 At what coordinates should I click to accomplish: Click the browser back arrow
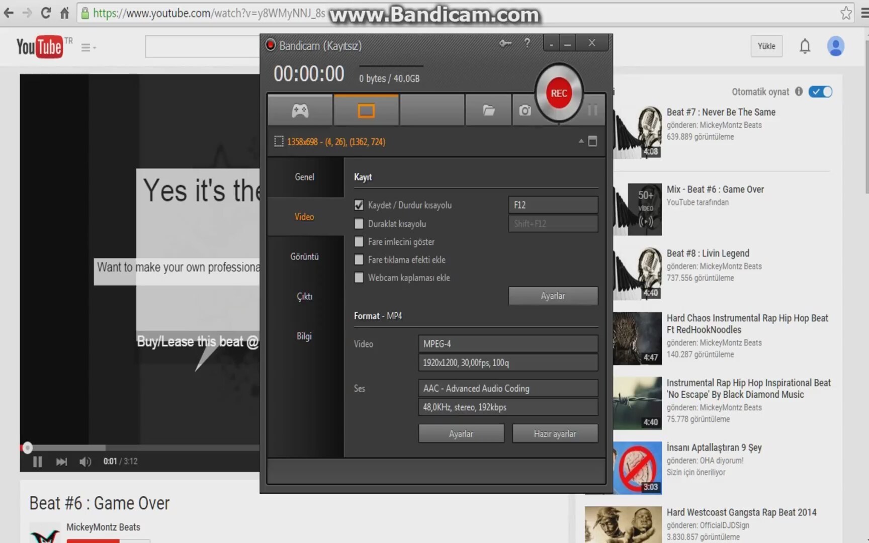point(9,13)
